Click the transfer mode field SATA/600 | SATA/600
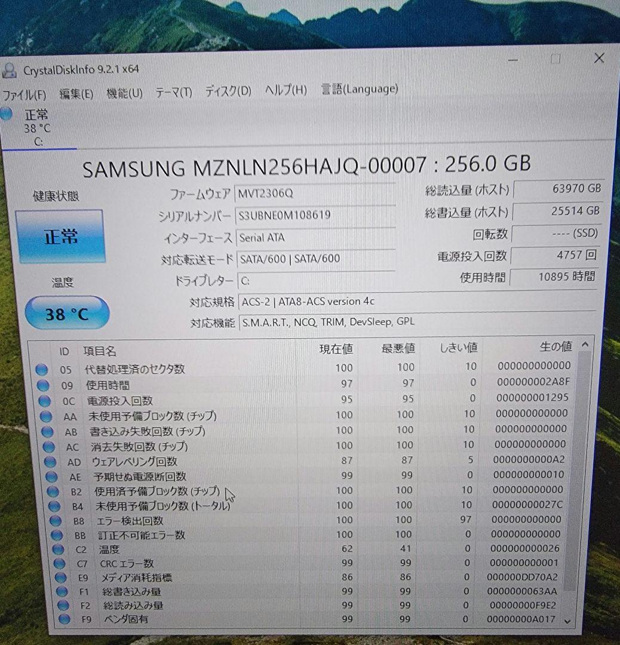 pyautogui.click(x=316, y=259)
